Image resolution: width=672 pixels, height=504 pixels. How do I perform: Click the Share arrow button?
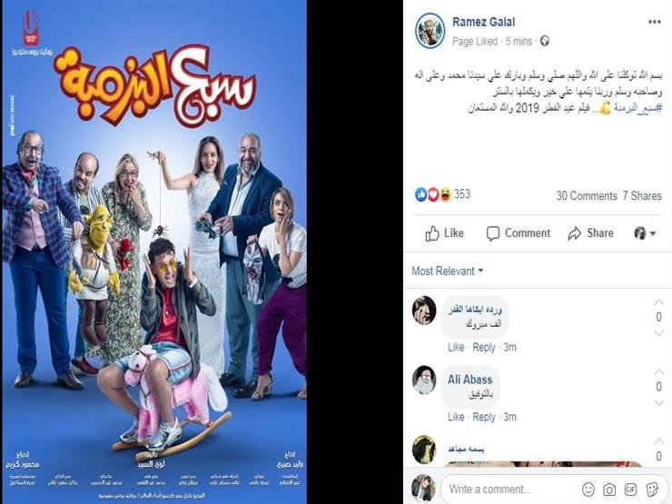point(590,233)
